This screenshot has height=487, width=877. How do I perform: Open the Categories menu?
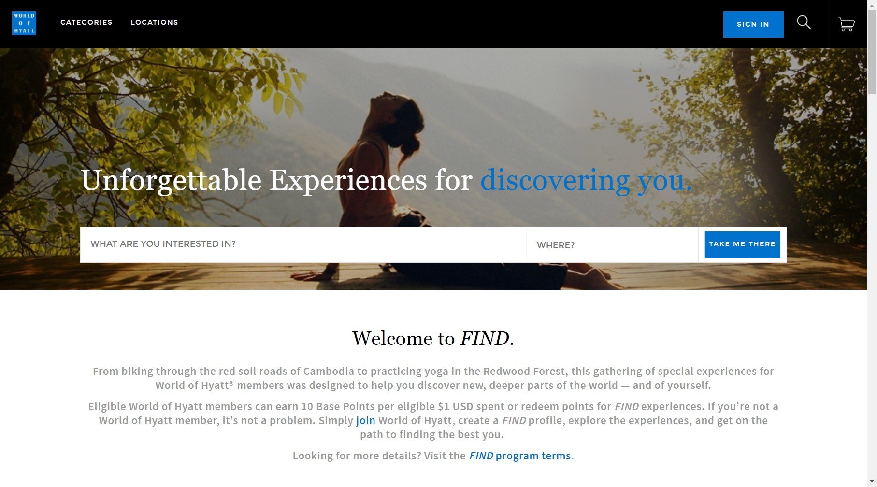[x=86, y=22]
